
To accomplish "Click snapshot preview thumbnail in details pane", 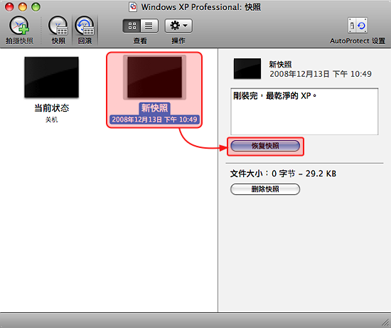I will click(x=247, y=68).
